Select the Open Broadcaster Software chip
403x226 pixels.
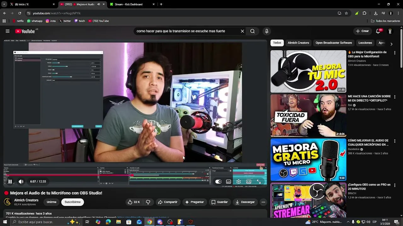(334, 43)
